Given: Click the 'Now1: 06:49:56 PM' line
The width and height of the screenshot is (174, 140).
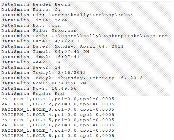Looking at the screenshot, I should pos(44,83).
